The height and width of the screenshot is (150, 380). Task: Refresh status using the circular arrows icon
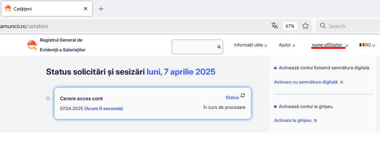pyautogui.click(x=242, y=95)
